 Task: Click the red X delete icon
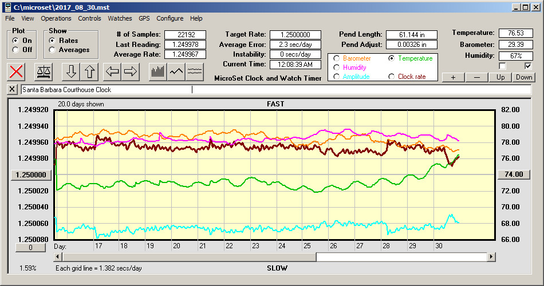point(17,71)
